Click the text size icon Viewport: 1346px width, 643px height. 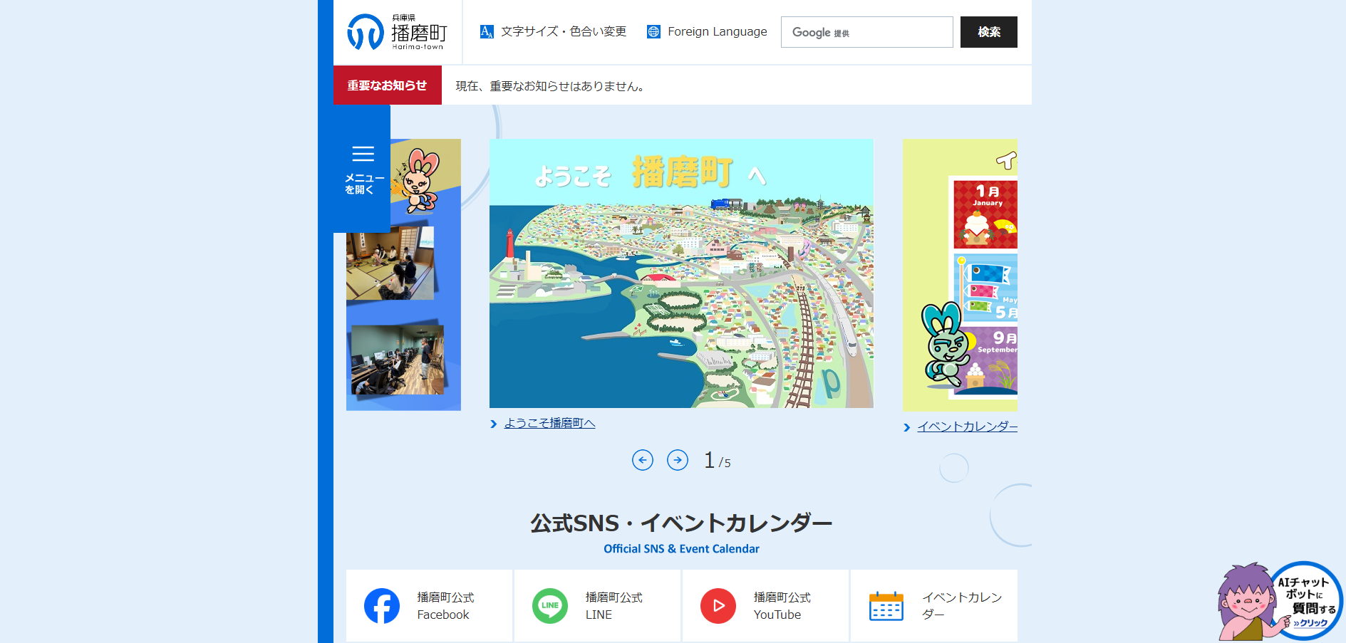(x=487, y=31)
